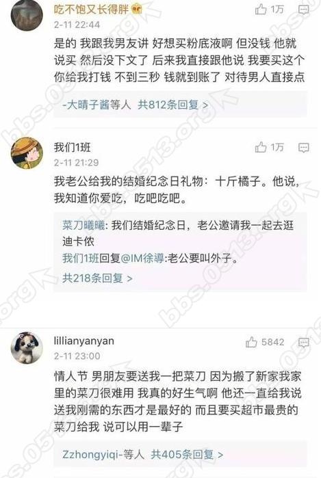Click the @IM徐導 mention
The width and height of the screenshot is (321, 478).
(x=142, y=258)
